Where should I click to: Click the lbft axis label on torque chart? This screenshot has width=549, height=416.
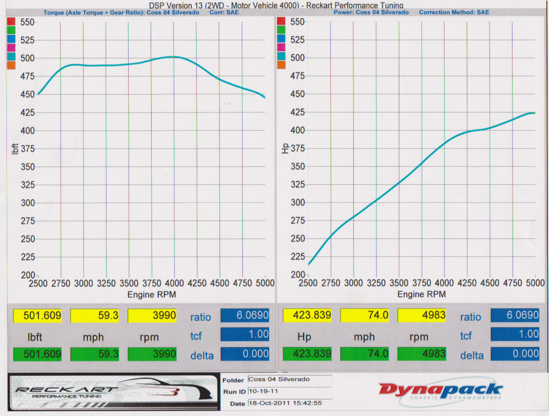[14, 149]
